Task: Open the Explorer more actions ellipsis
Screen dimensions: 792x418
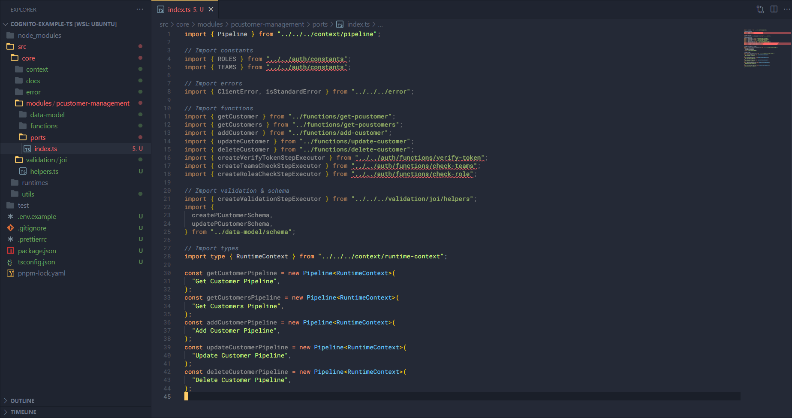Action: 140,9
